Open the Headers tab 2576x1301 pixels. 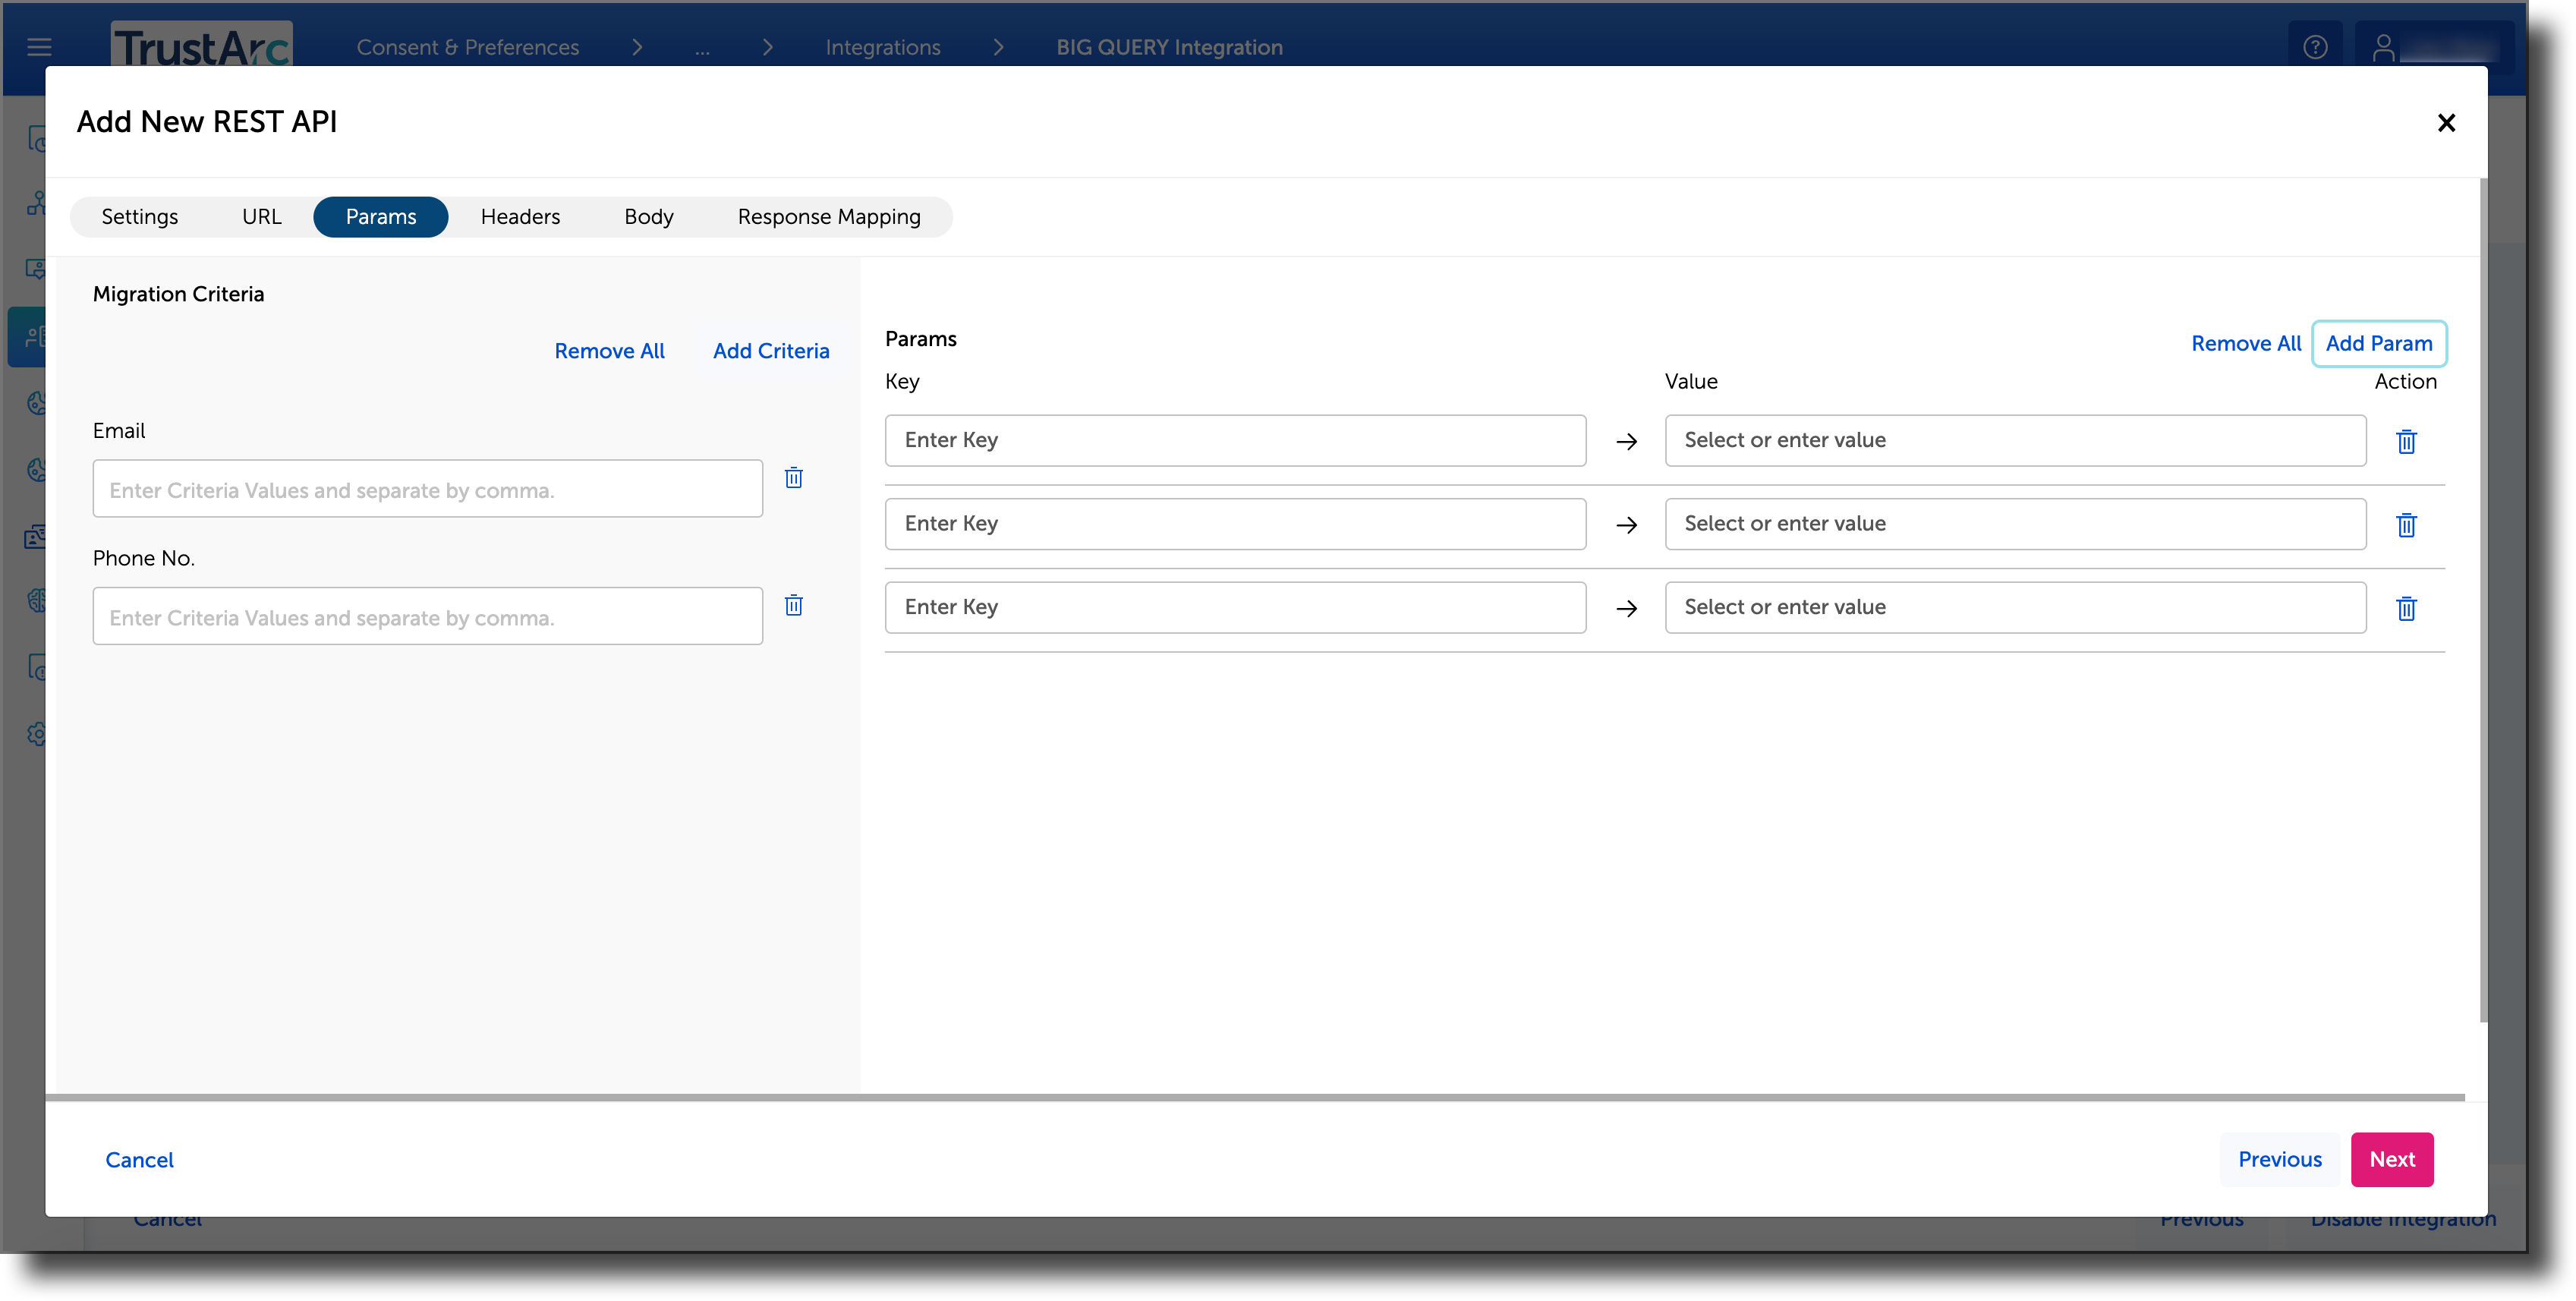point(520,217)
